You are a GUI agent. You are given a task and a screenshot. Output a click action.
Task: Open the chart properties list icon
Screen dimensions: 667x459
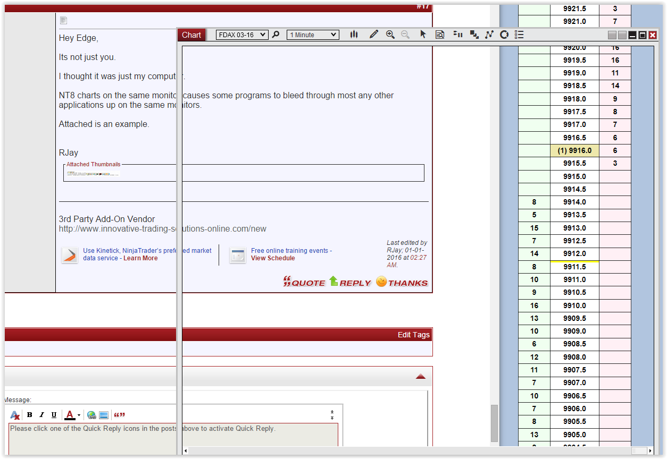tap(519, 35)
